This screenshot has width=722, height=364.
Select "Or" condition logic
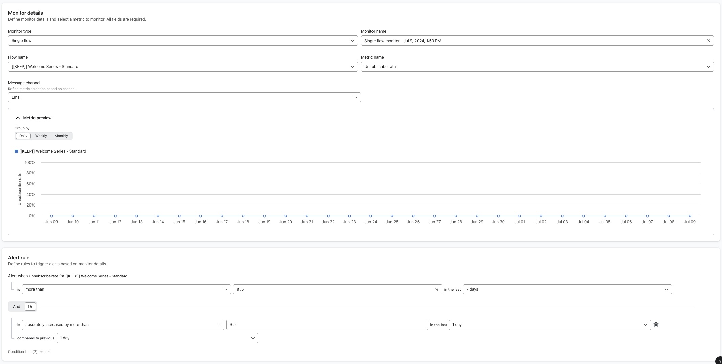[x=30, y=306]
